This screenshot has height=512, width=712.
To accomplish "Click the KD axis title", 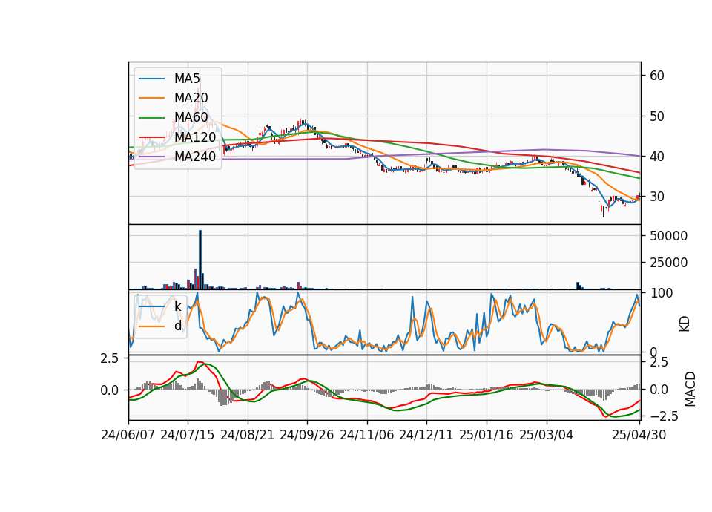I will click(x=685, y=324).
